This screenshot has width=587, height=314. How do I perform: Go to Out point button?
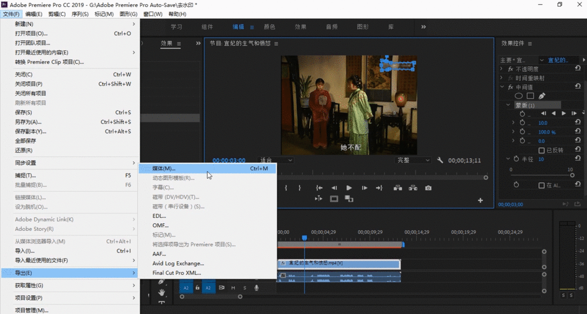(379, 188)
